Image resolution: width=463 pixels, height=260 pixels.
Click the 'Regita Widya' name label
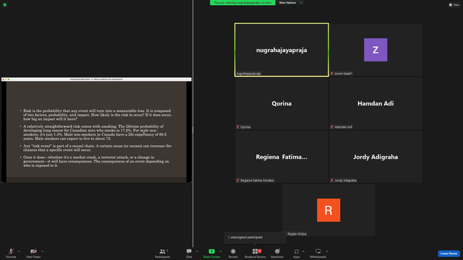[x=297, y=234]
